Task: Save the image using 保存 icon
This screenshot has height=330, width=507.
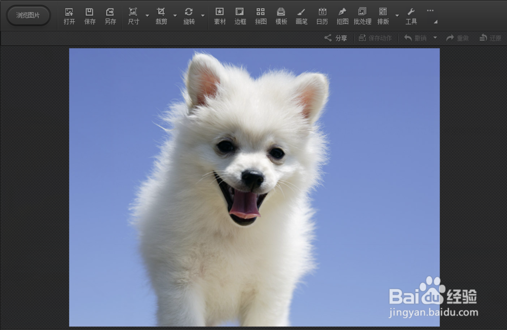Action: coord(90,16)
